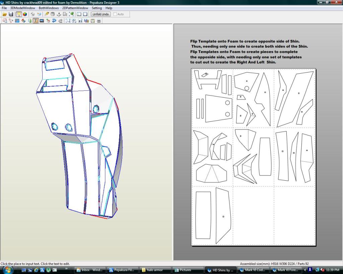Switch to the Pepakura Fil... taskbar button
The image size is (343, 274).
coord(123,270)
